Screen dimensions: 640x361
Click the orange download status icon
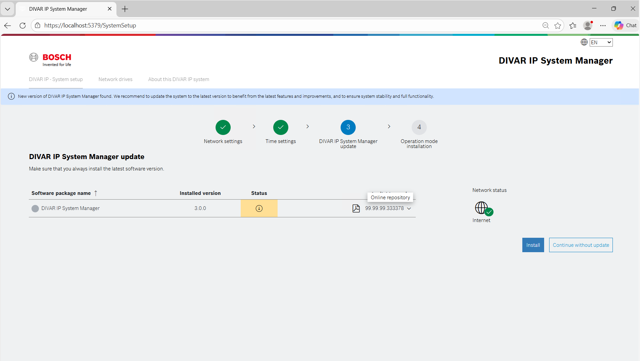259,208
